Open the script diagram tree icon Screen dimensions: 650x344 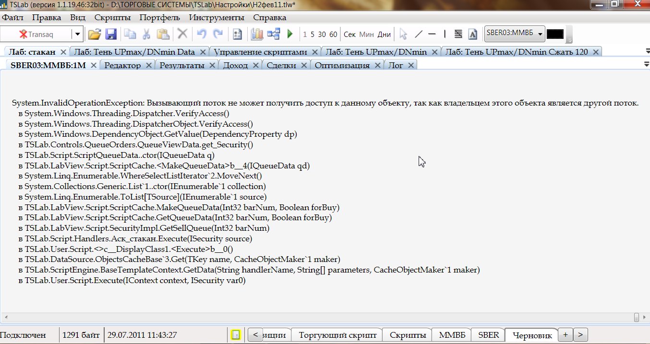(274, 34)
